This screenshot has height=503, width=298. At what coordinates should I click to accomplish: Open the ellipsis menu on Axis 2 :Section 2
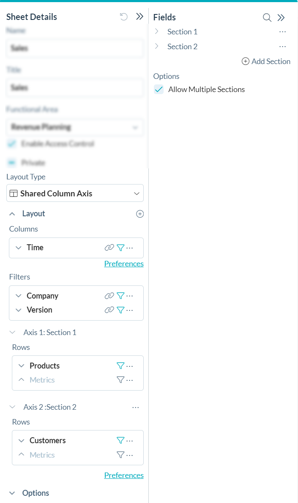[x=136, y=407]
